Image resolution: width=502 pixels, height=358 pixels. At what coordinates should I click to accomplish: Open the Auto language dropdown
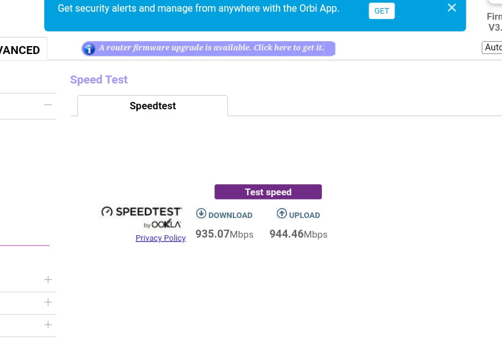coord(492,48)
